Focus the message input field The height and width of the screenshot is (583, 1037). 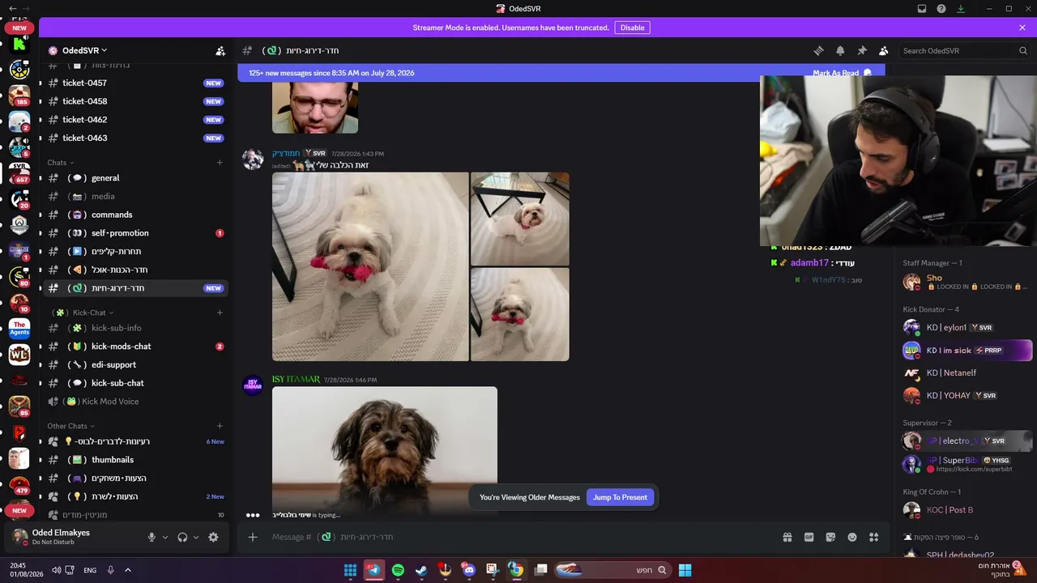(x=518, y=537)
